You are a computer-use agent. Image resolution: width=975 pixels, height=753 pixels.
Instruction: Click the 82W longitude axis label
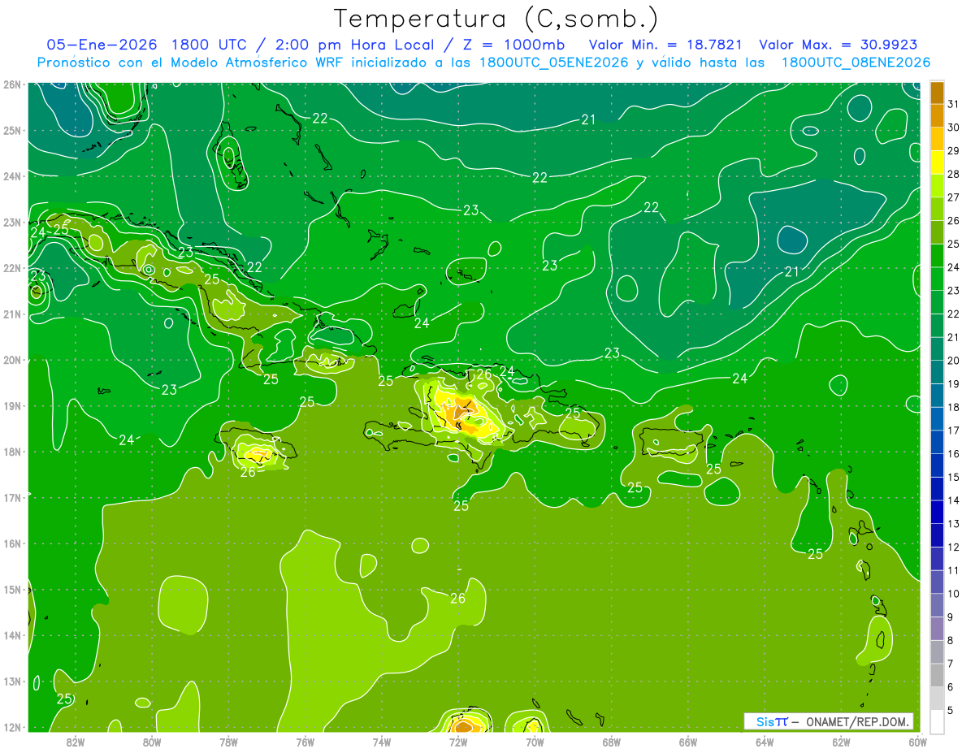coord(76,742)
